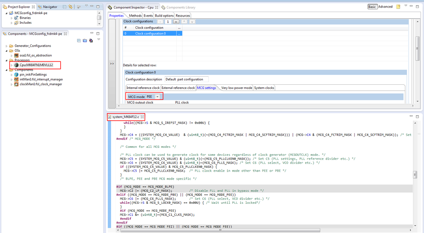Open the Resources tab
The width and height of the screenshot is (424, 233).
point(183,16)
